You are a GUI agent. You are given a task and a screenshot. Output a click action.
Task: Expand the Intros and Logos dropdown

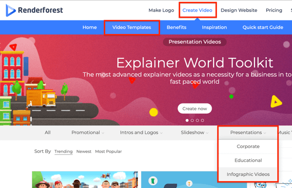141,133
